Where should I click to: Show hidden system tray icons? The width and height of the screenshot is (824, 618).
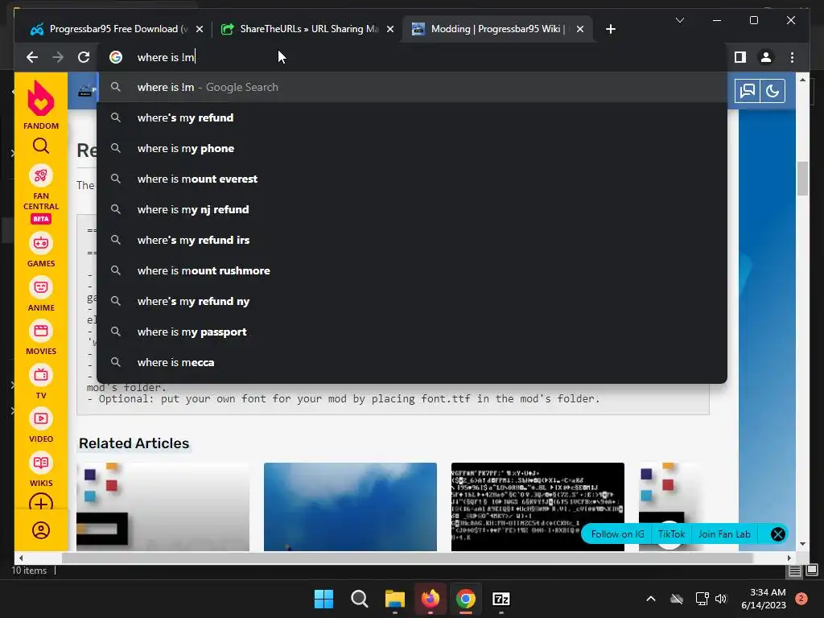coord(650,599)
